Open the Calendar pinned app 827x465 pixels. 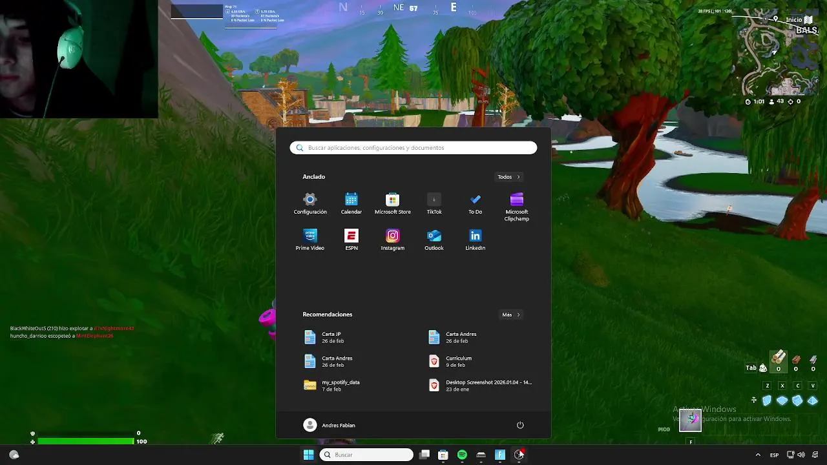pos(351,203)
